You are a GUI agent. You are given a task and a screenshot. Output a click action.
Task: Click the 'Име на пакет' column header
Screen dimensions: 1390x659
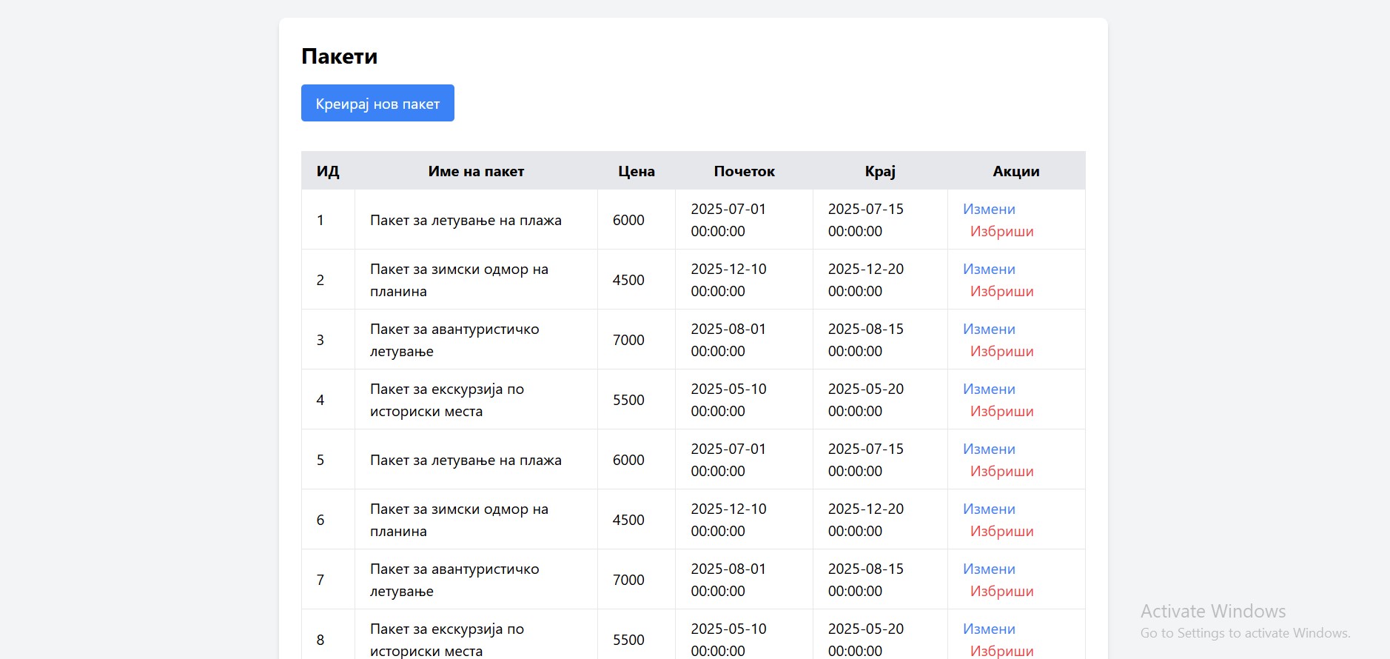[x=476, y=172]
